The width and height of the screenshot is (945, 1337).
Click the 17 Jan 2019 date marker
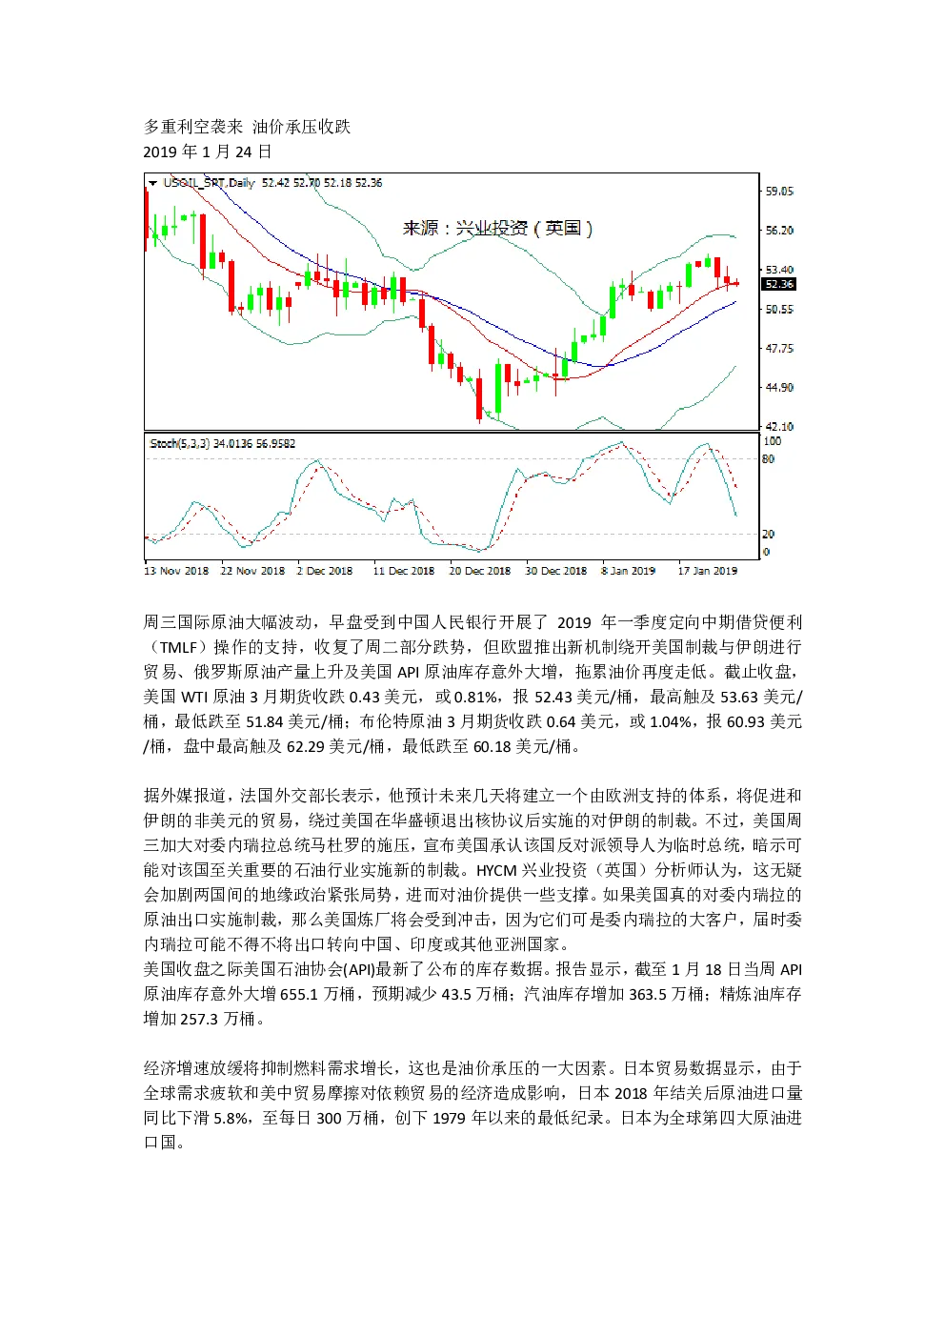pos(707,571)
